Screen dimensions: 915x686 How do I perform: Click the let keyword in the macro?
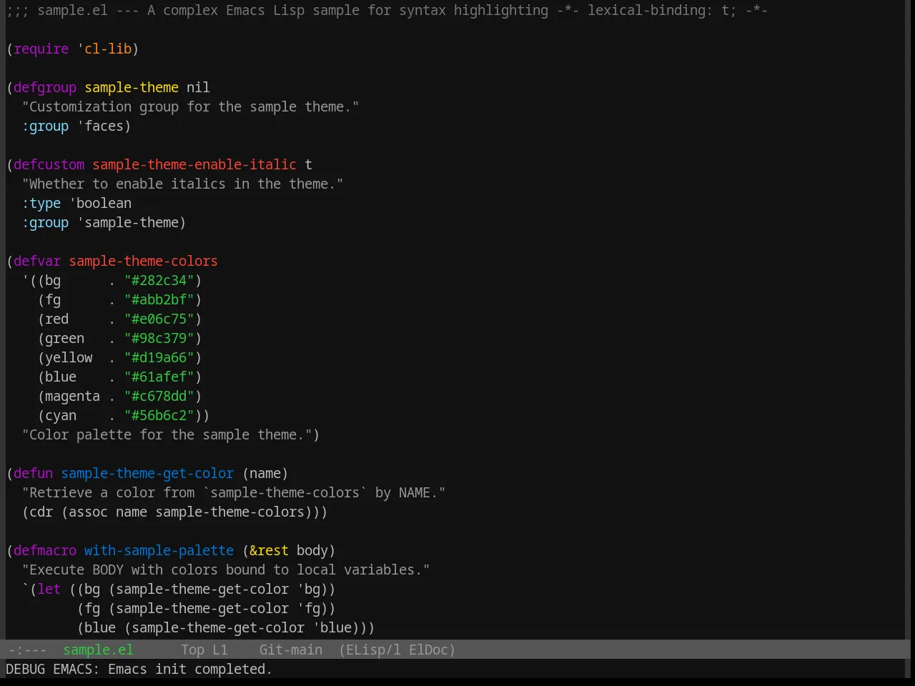(49, 589)
